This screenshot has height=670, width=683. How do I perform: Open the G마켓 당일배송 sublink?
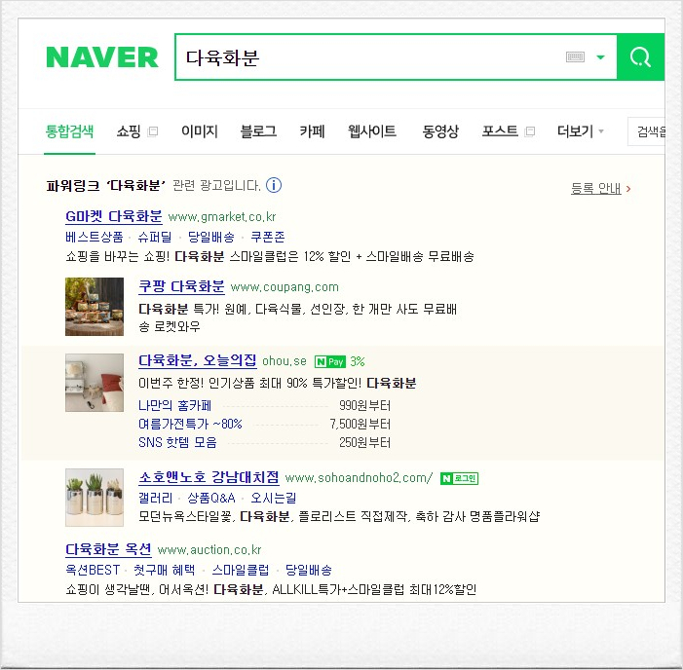211,237
